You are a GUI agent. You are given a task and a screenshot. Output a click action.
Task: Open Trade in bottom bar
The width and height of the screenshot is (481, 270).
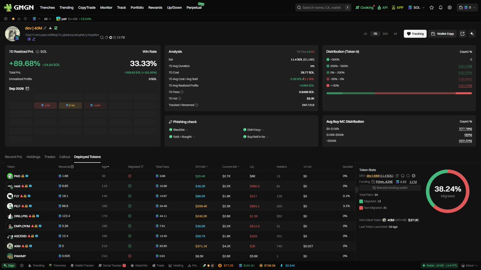(158, 266)
